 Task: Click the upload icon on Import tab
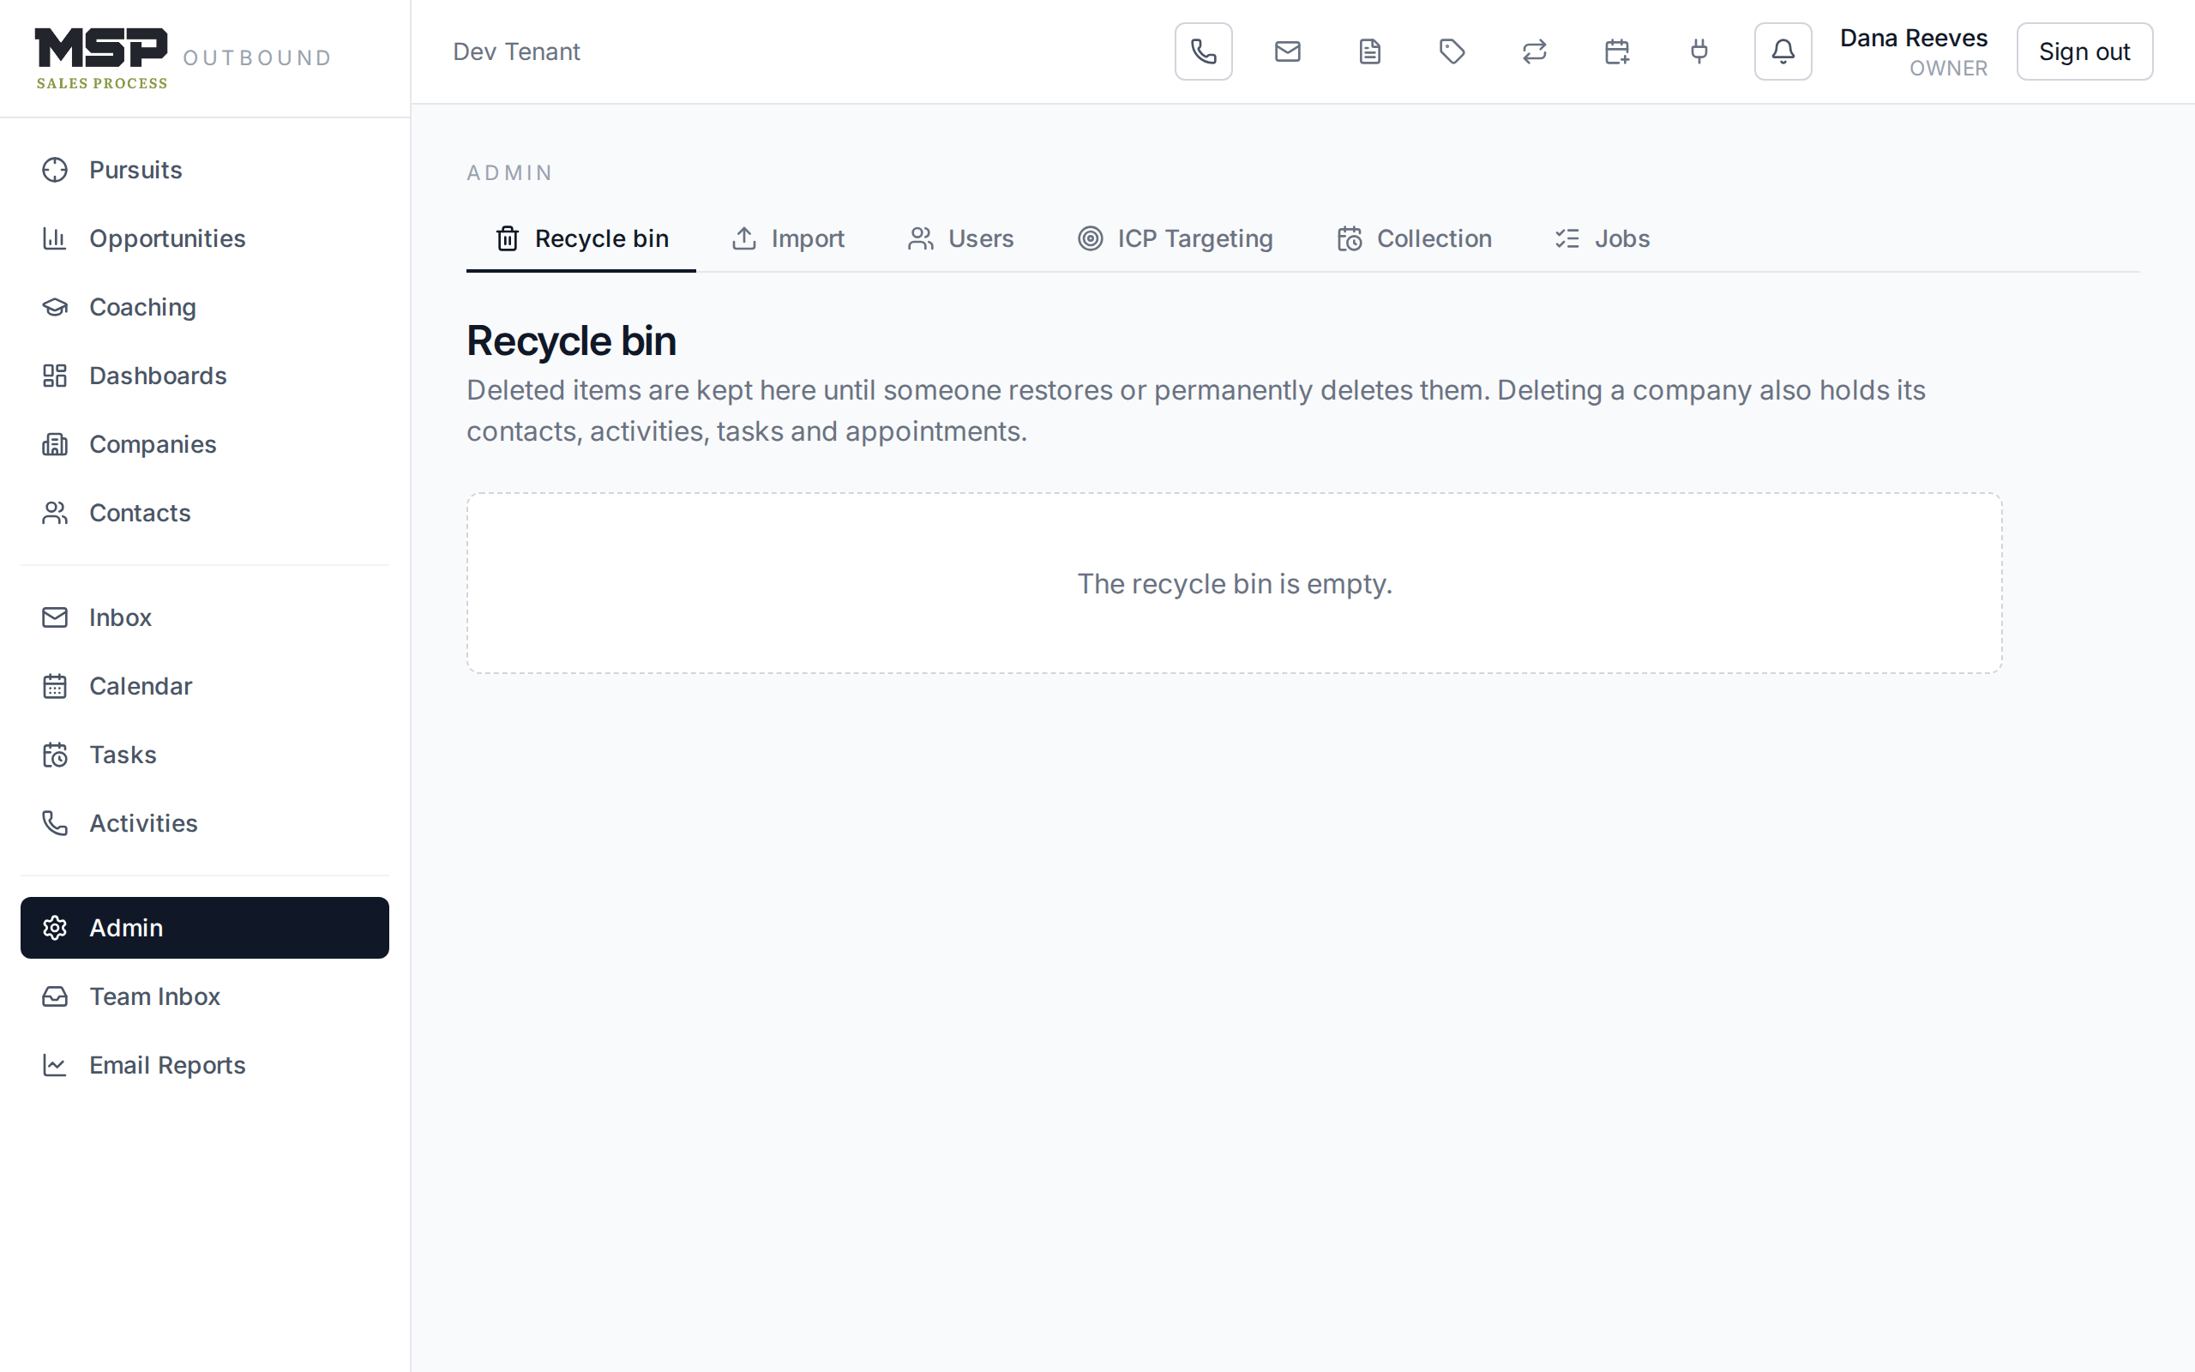coord(744,238)
